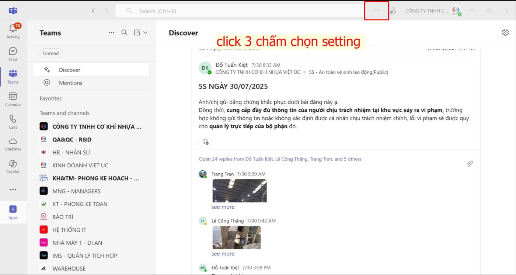The width and height of the screenshot is (516, 275).
Task: Click the name Trang Tran on the 9:39 AM reply
Action: point(223,174)
